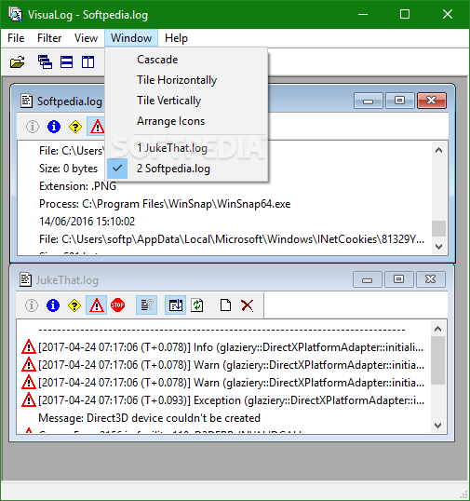470x501 pixels.
Task: Toggle red warning triangle filter in JukeThat.log
Action: [x=96, y=305]
